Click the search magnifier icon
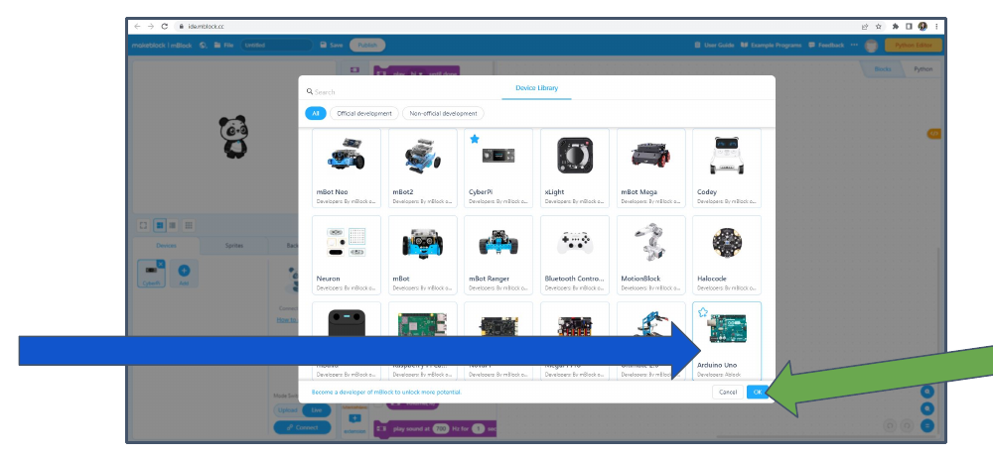 point(310,92)
